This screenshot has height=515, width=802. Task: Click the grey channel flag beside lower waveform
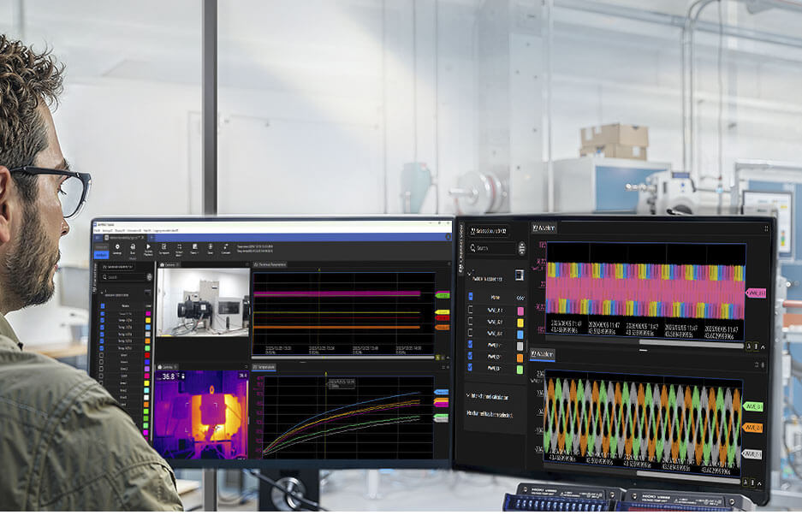click(752, 454)
